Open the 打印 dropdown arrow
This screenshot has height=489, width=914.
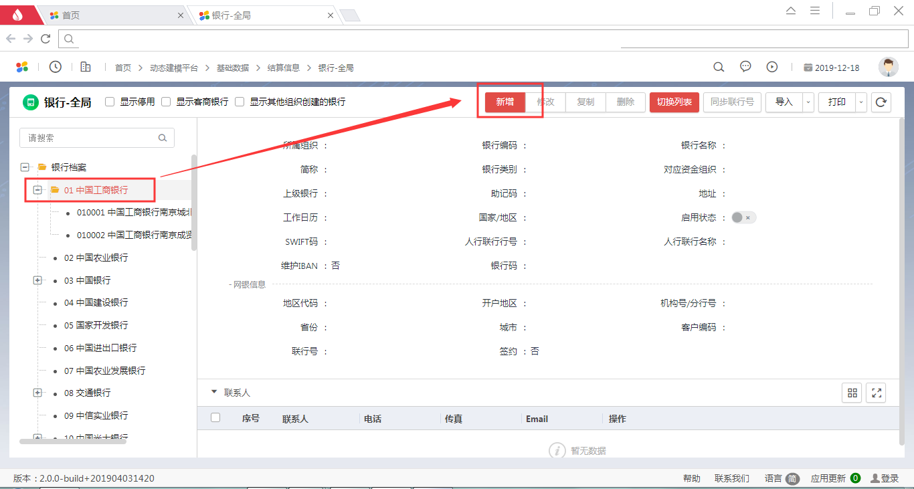(x=862, y=102)
